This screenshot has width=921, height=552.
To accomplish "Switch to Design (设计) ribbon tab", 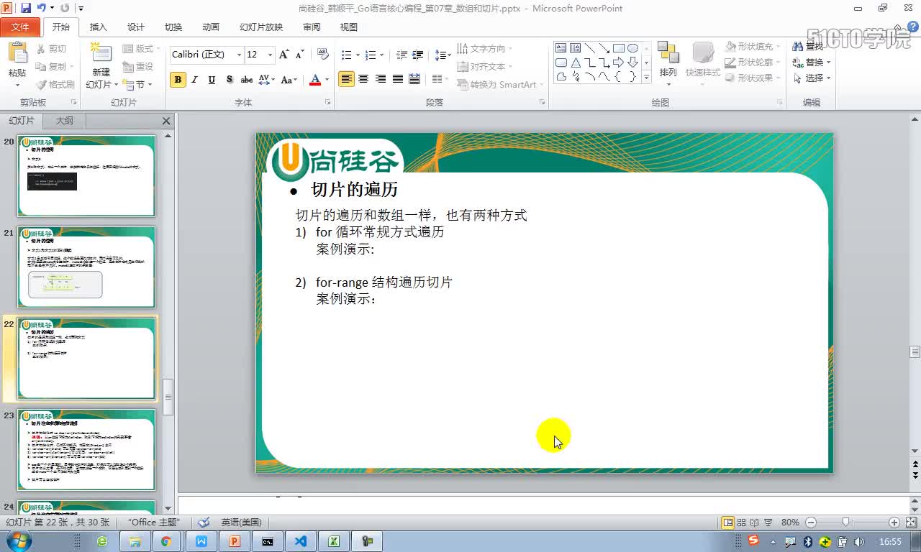I will (135, 27).
